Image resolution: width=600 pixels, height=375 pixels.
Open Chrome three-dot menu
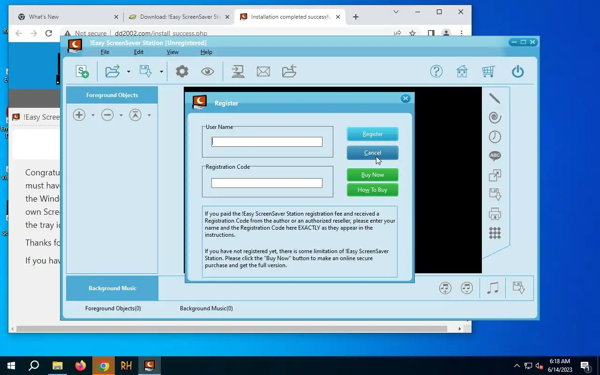(461, 33)
